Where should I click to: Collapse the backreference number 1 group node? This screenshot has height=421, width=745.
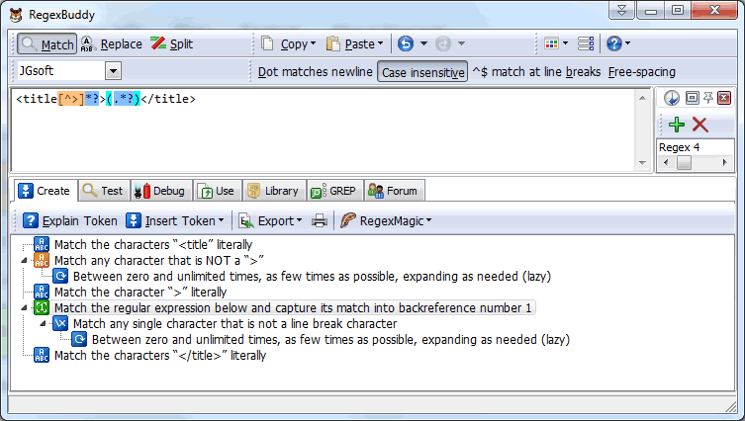pos(24,308)
